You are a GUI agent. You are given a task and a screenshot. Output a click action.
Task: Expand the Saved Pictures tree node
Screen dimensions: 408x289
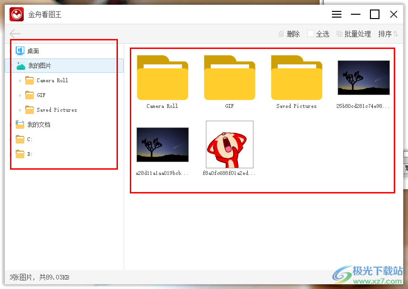click(x=20, y=110)
